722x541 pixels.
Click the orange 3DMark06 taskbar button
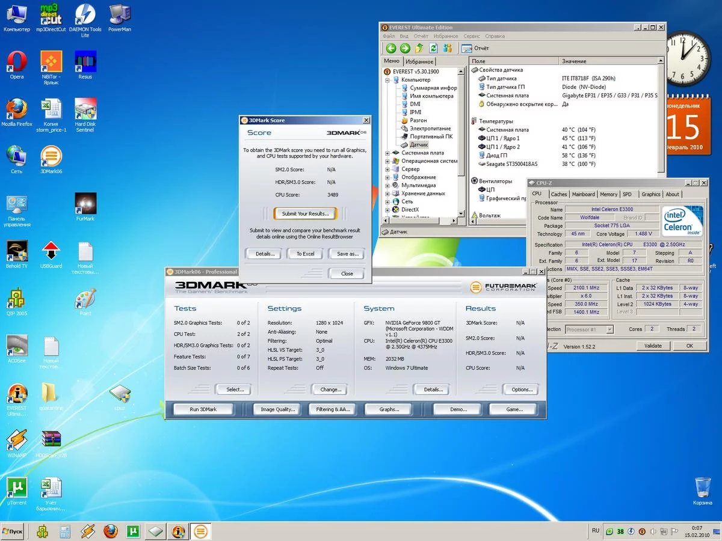(x=200, y=531)
